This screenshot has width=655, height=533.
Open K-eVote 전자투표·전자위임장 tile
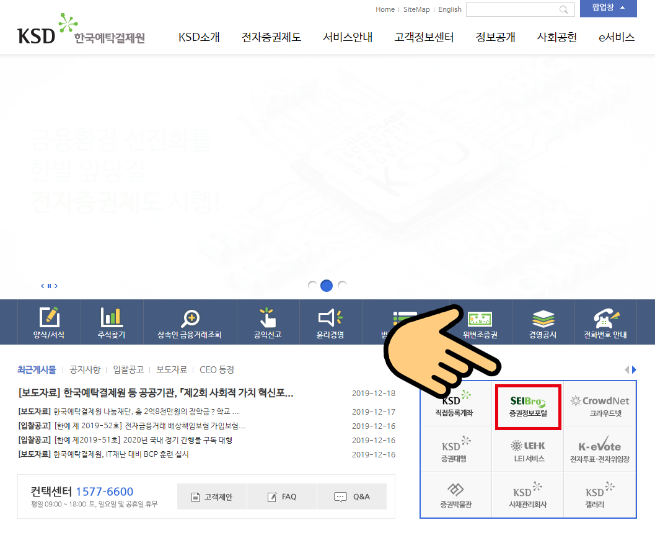click(x=600, y=449)
